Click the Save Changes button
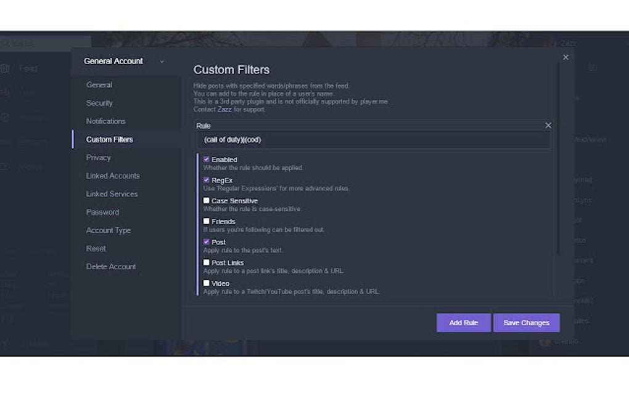 526,322
